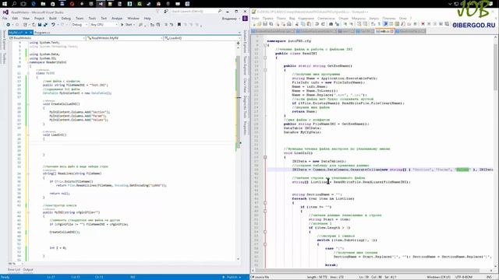The height and width of the screenshot is (280, 499).
Task: Click Quick Launch magnifier icon
Action: coord(220,11)
